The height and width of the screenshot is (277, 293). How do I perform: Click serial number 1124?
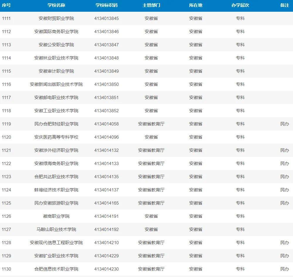click(6, 190)
